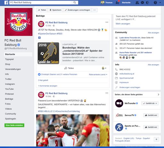This screenshot has height=148, width=164.
Task: Open the team celebration photo in second post
Action: click(x=73, y=130)
